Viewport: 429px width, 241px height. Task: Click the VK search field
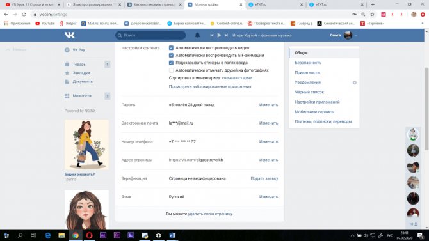[150, 35]
